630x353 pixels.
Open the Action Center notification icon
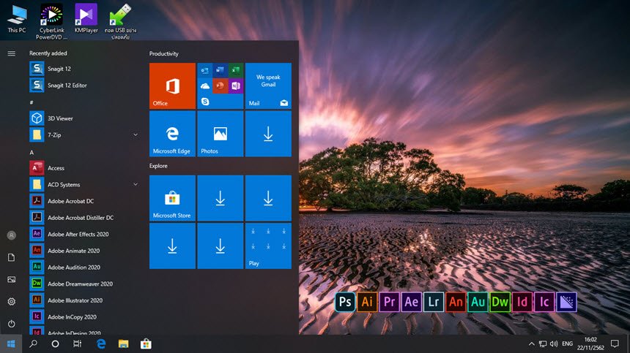pyautogui.click(x=615, y=343)
